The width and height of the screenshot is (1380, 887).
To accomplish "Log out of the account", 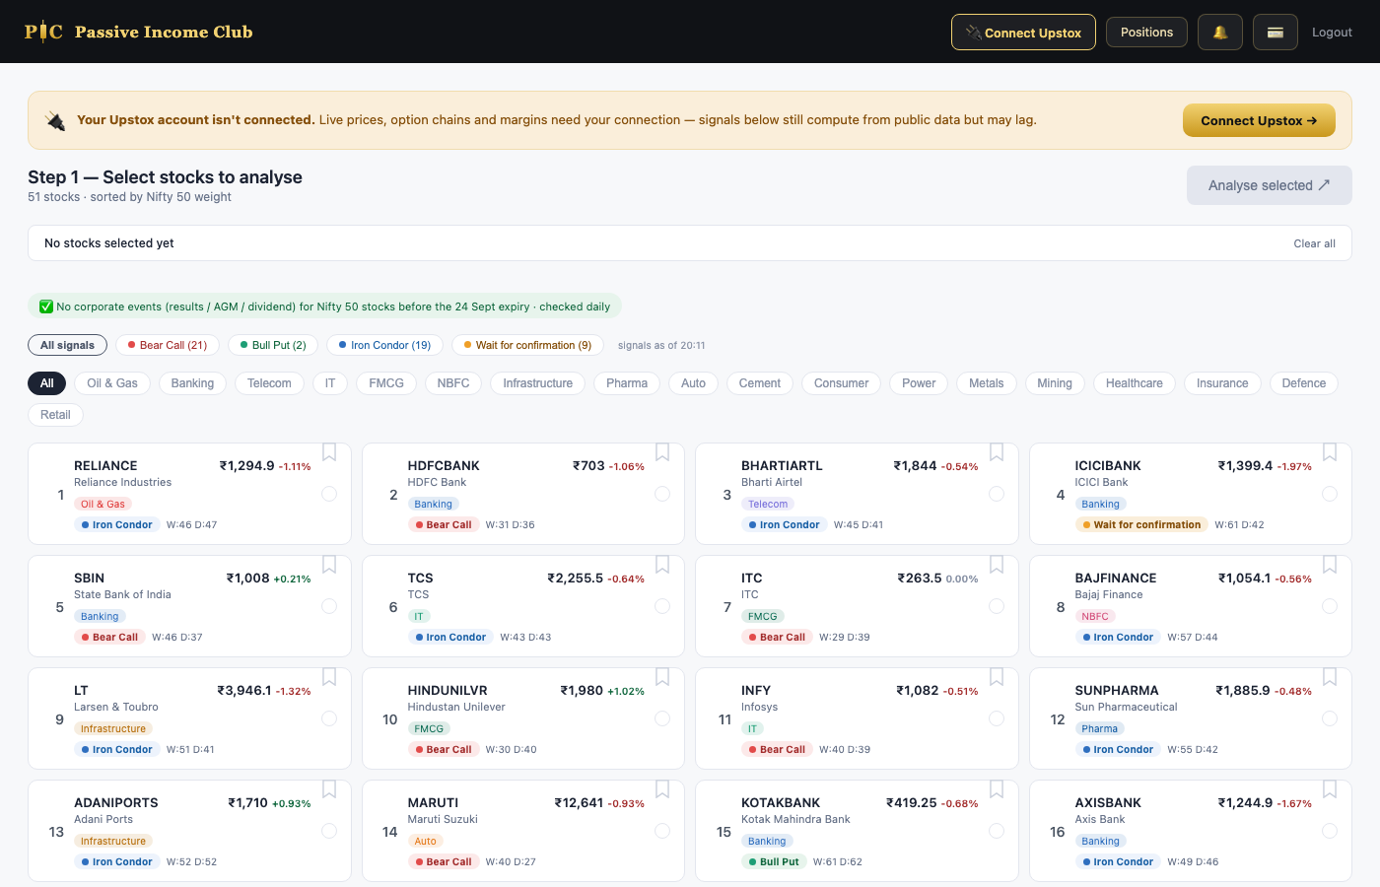I will [1332, 33].
